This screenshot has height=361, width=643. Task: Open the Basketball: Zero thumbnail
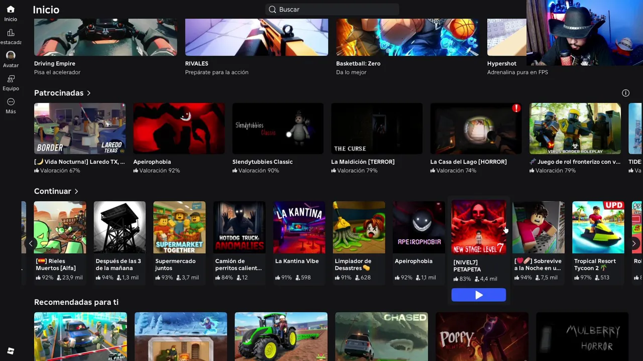click(407, 37)
